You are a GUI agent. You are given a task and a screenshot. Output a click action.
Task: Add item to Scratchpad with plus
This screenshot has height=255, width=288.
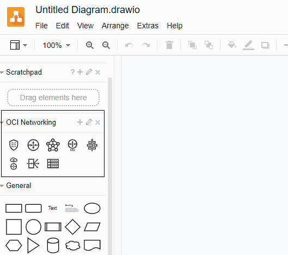click(x=80, y=72)
